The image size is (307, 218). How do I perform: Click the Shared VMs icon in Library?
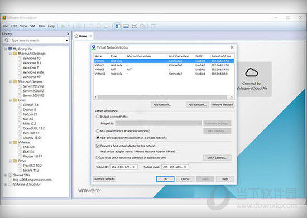(x=10, y=175)
